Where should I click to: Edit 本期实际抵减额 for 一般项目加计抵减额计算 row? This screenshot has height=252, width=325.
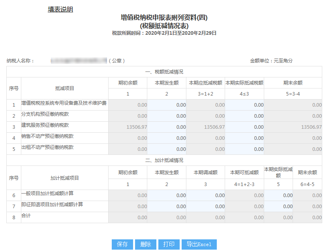[278, 195]
